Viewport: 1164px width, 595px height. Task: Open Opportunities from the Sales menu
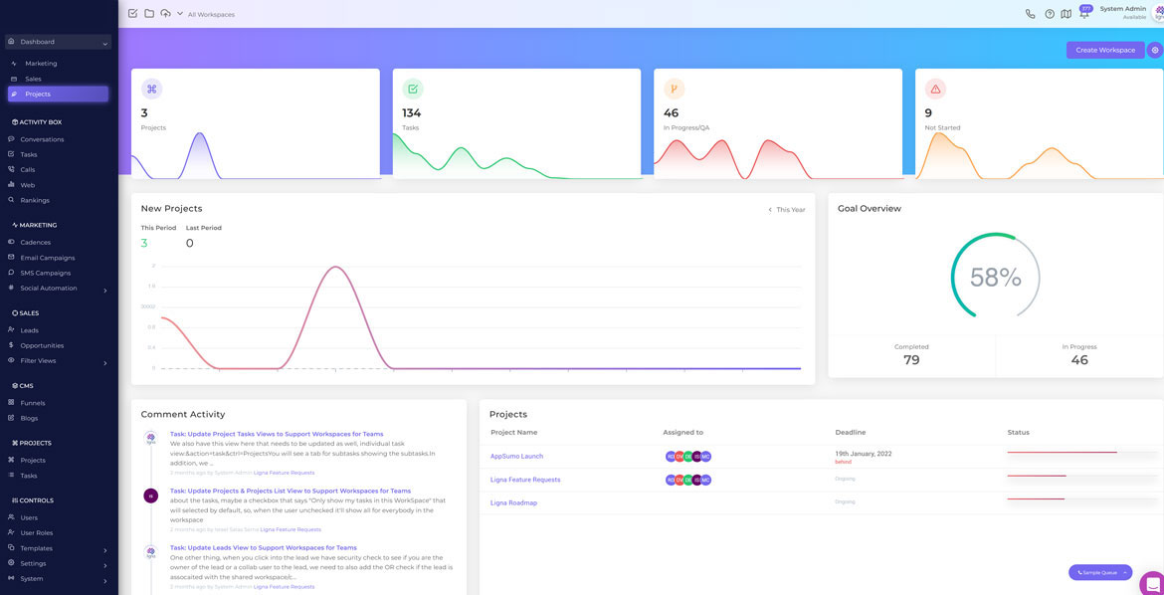pos(42,345)
